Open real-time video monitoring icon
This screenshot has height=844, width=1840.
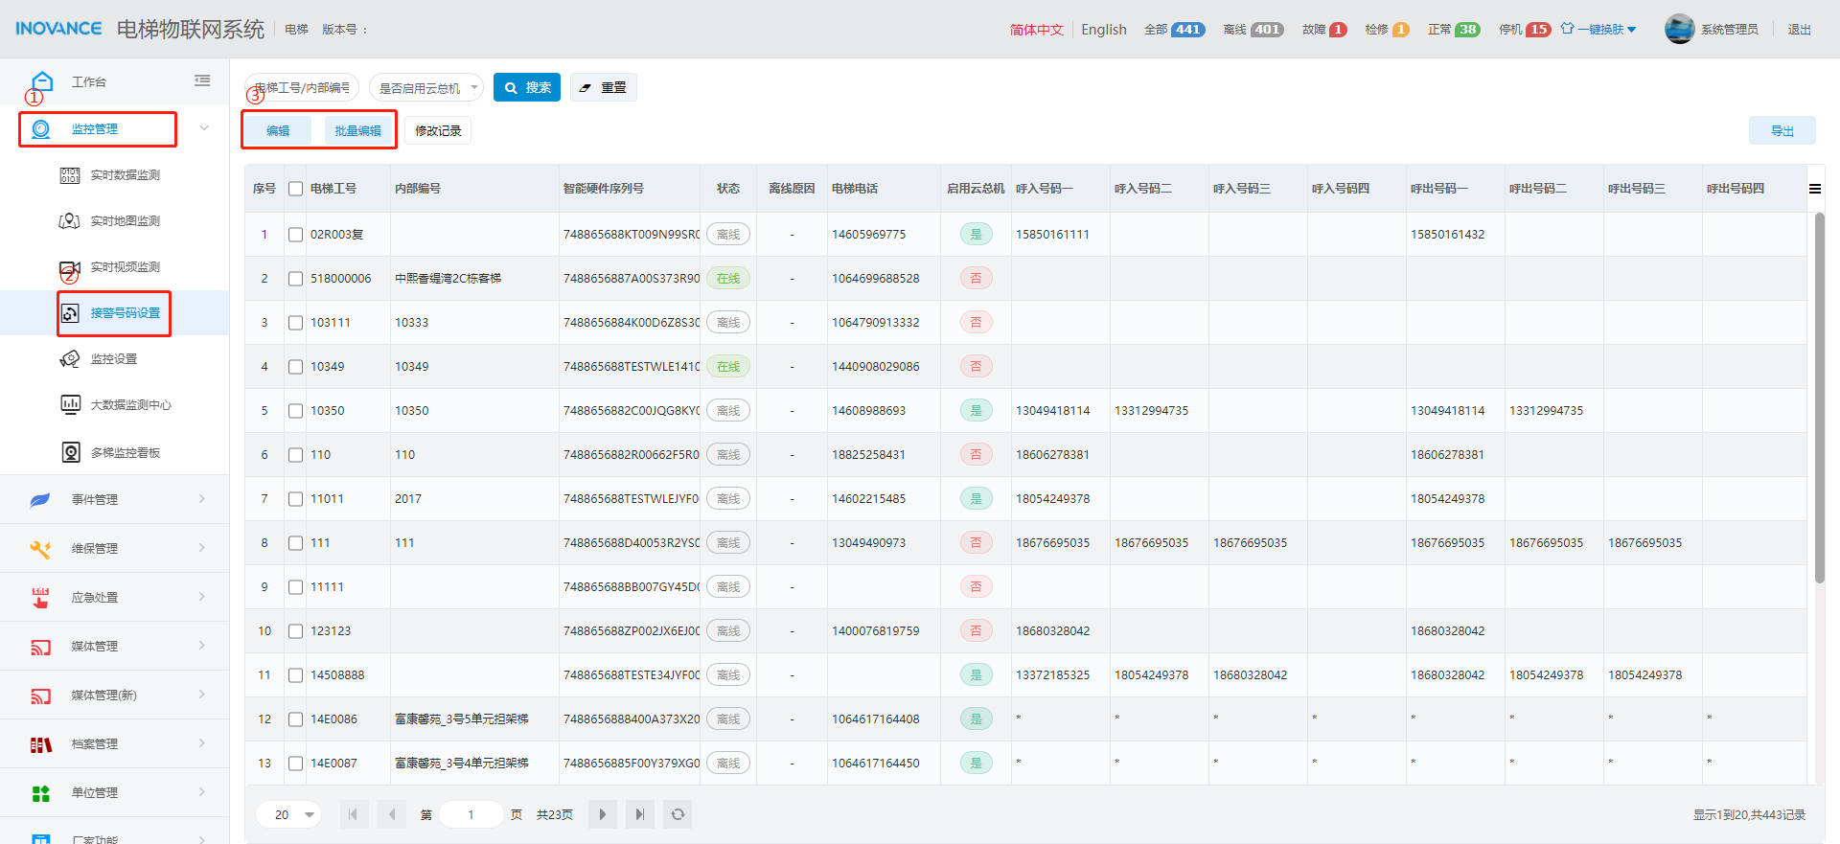(x=70, y=267)
